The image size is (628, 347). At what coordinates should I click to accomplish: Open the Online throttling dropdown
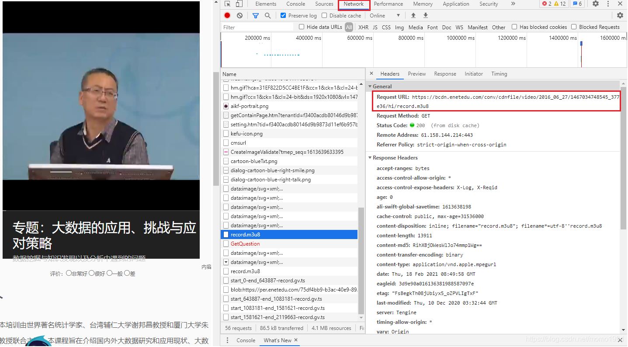[x=385, y=15]
